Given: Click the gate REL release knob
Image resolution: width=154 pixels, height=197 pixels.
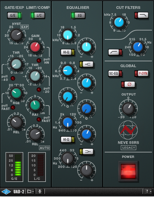Looking at the screenshot, I should (16, 122).
